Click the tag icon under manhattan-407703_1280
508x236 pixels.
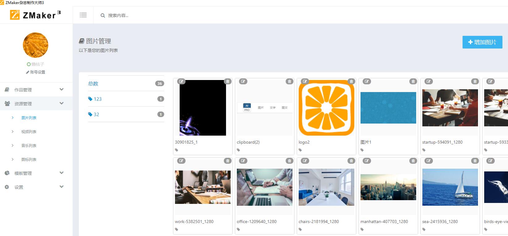click(x=362, y=230)
